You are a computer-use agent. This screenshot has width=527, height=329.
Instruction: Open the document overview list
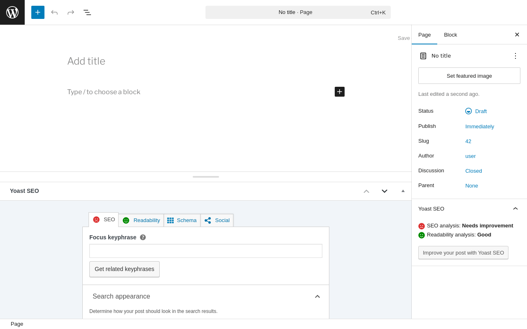[87, 12]
